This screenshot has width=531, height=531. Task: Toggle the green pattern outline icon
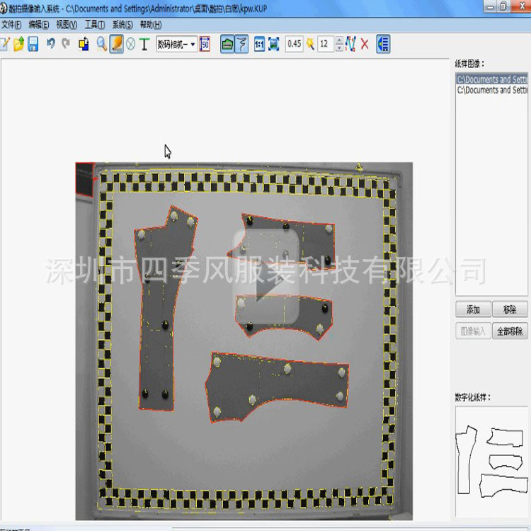click(x=227, y=45)
